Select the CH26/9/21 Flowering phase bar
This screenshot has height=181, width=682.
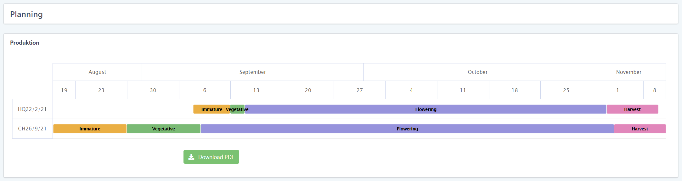click(x=407, y=129)
